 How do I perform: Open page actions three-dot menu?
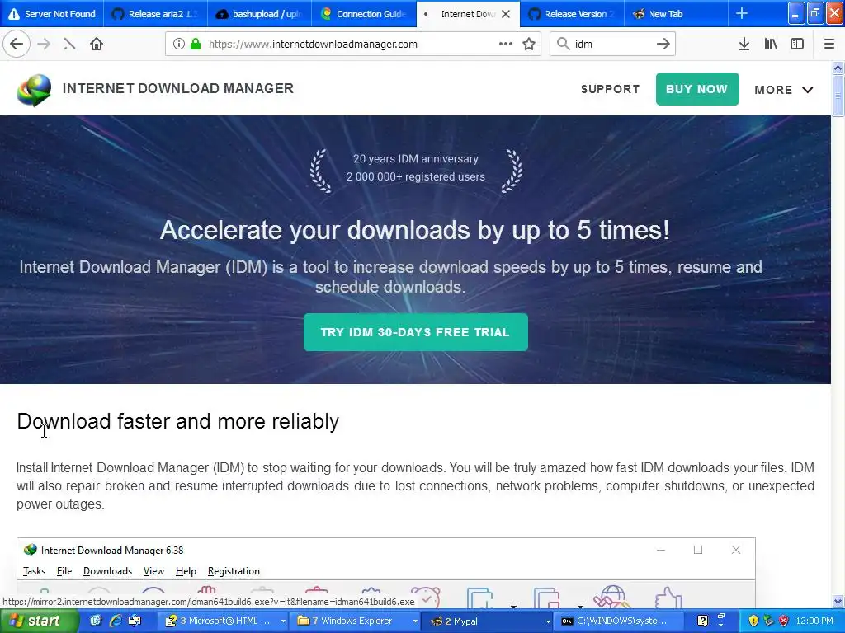coord(506,45)
